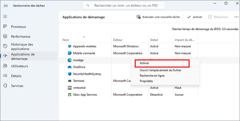240x121 pixels.
Task: Click the SecurityHealthSystray shield icon
Action: [70, 74]
